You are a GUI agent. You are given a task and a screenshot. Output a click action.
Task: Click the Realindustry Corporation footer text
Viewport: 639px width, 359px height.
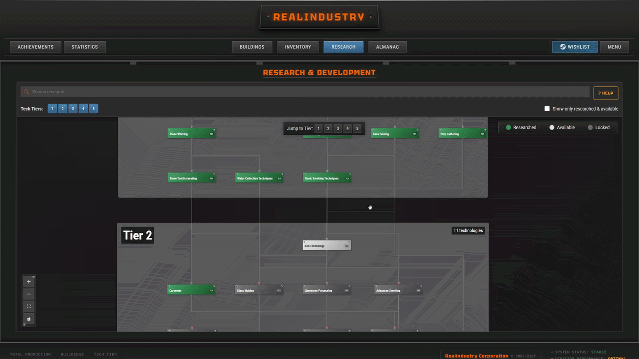click(476, 356)
